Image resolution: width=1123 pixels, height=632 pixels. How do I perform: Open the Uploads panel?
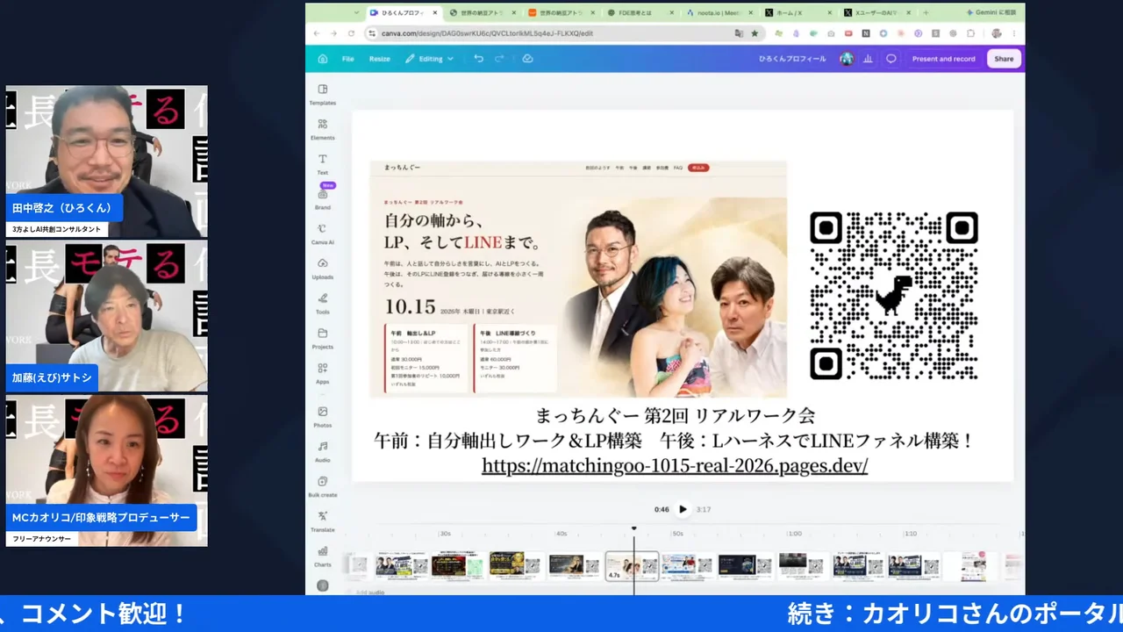point(323,269)
